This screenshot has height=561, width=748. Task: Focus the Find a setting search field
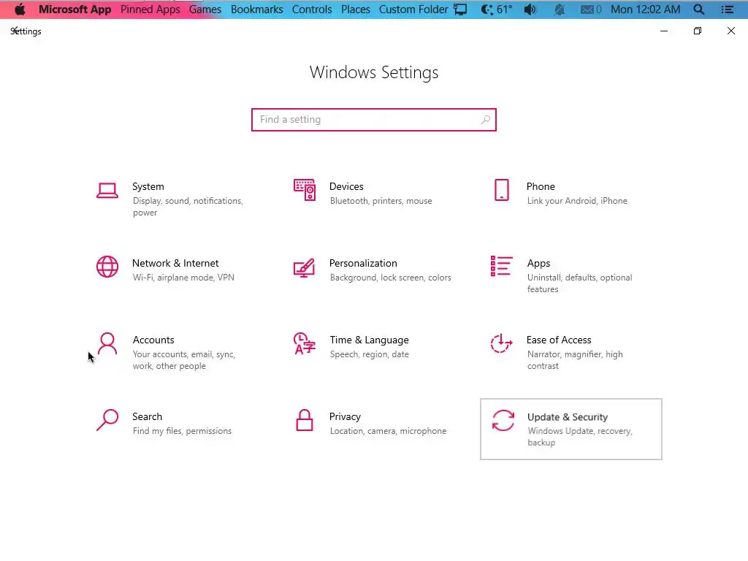pyautogui.click(x=374, y=120)
